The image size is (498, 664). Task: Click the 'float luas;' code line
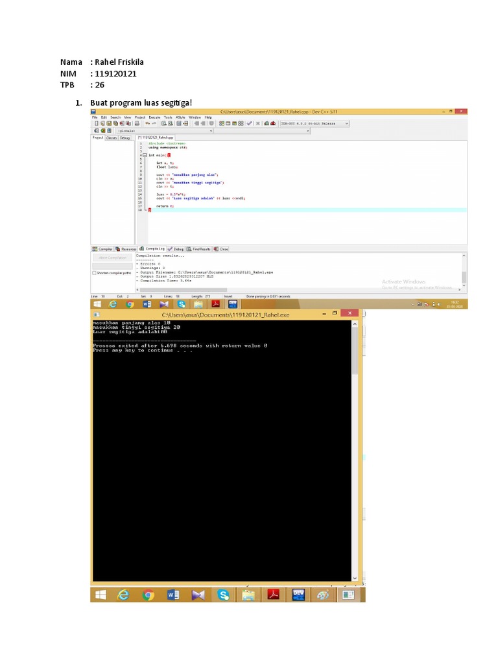(x=167, y=167)
